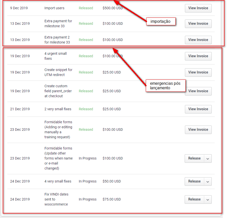Viewport: 227px width, 218px height.
Task: Click Released status of 4 urgent small fixes
Action: 86,56
